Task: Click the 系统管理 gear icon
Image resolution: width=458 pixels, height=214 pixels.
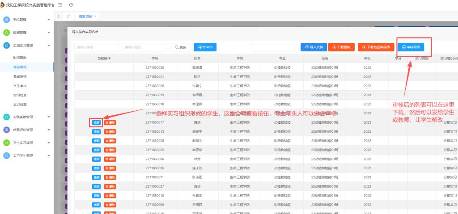Action: coord(6,20)
